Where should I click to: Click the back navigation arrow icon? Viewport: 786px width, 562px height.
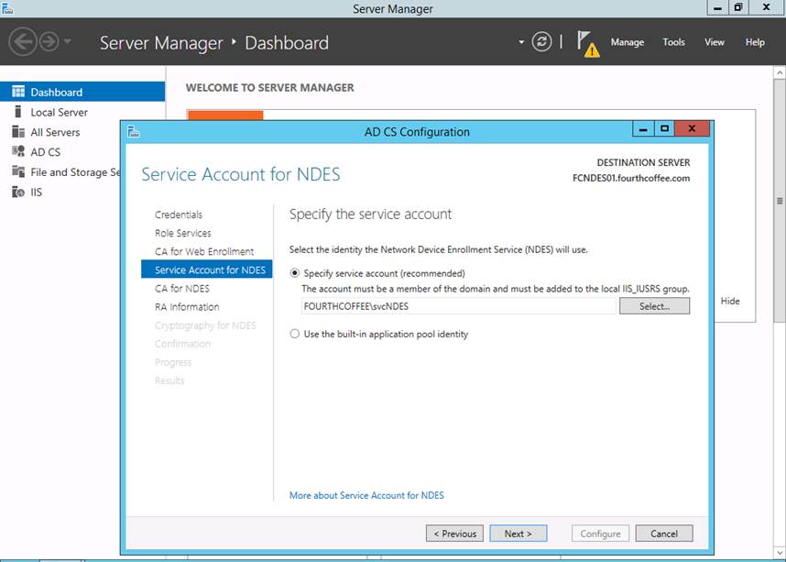(22, 42)
